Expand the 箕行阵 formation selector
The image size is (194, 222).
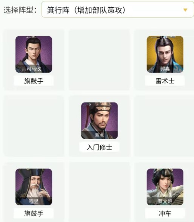pyautogui.click(x=117, y=9)
